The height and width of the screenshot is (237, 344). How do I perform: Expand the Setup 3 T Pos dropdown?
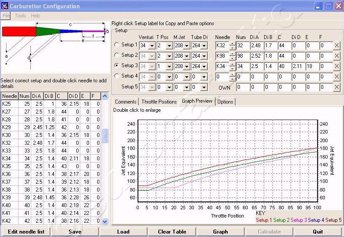click(169, 66)
